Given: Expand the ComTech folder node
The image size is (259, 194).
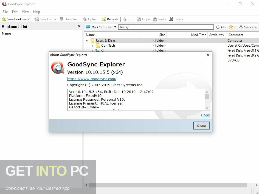Looking at the screenshot, I should [92, 46].
